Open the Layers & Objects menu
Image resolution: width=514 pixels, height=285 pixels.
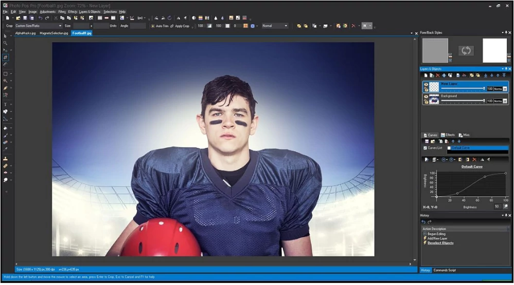(x=90, y=12)
